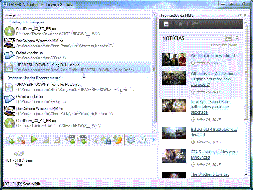Screen dimensions: 253x190
Task: Click the DAEMON Tools title bar lightning icon
Action: pos(5,4)
